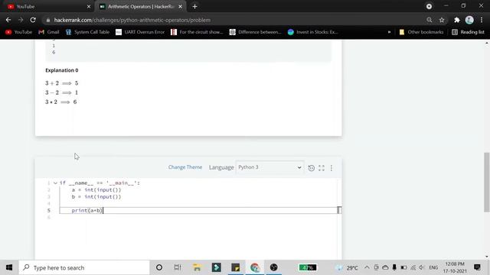Show hidden system tray icons
490x275 pixels.
tap(367, 267)
